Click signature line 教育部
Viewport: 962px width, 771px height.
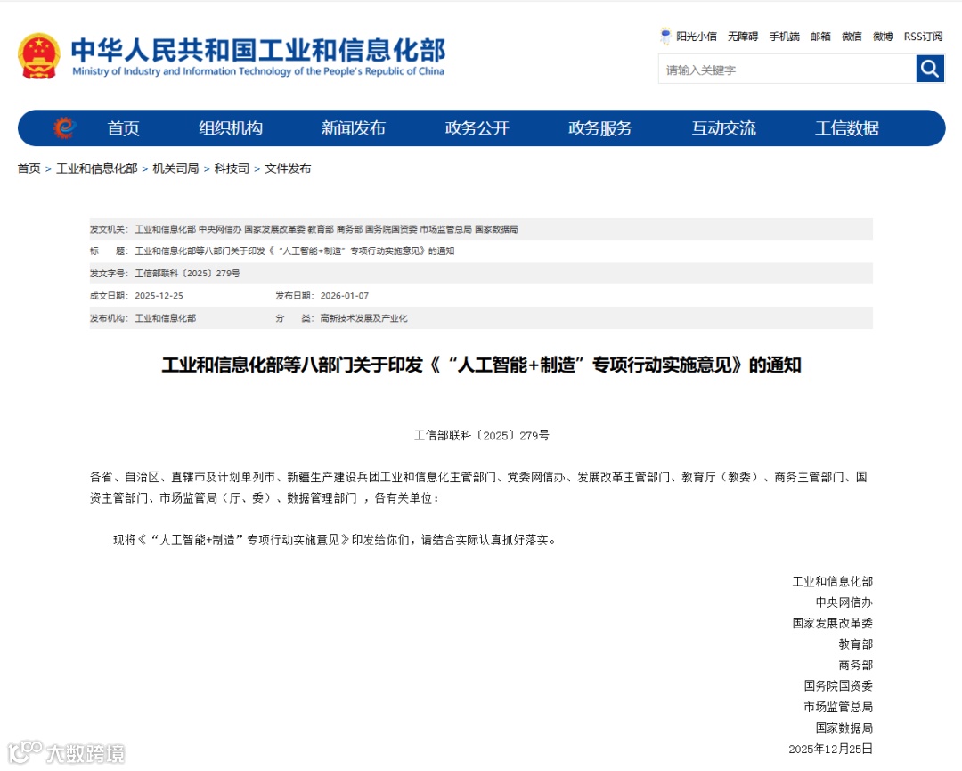point(855,644)
